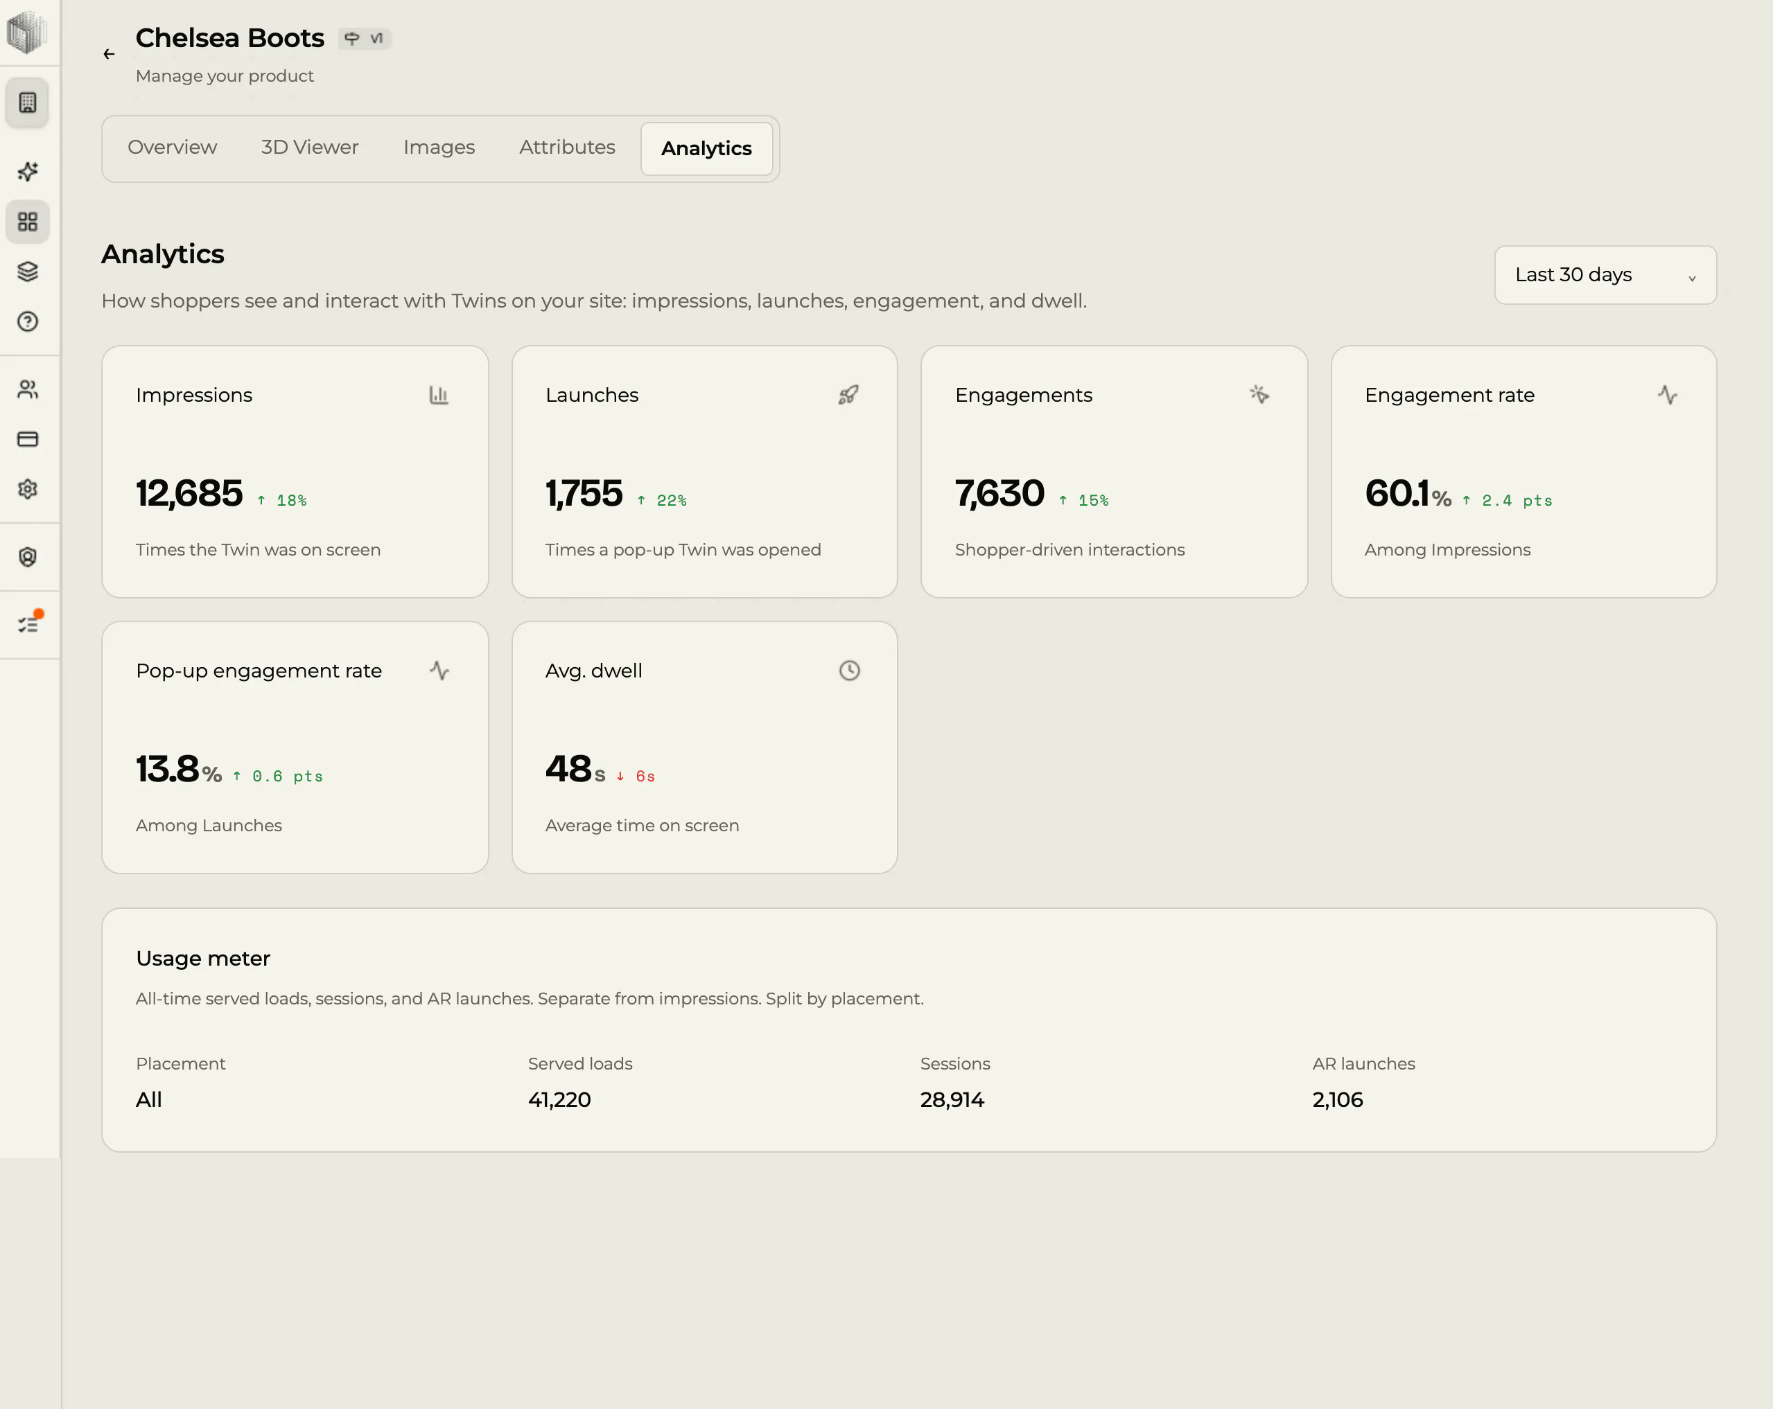The height and width of the screenshot is (1409, 1773).
Task: Open the help question mark icon
Action: click(x=28, y=321)
